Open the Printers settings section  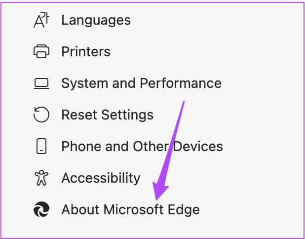tap(85, 51)
